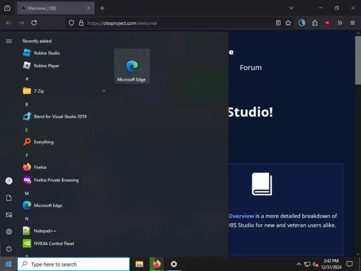The width and height of the screenshot is (361, 271).
Task: Expand the Start menu hamburger
Action: pyautogui.click(x=9, y=41)
